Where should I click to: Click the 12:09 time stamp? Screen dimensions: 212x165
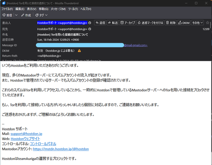point(206,29)
